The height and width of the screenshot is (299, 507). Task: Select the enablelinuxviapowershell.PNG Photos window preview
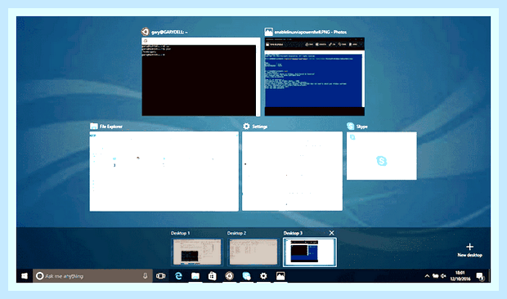pos(315,77)
